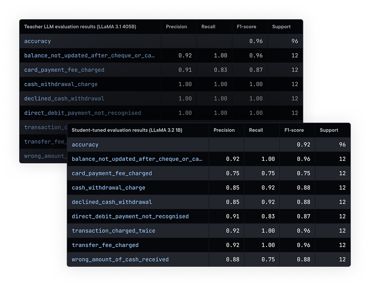370x286 pixels.
Task: Click Student transaction_charged_twice recall 1.00
Action: click(268, 231)
